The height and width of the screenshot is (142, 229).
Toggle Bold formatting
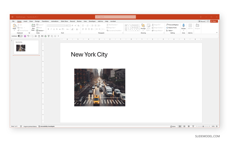[48, 29]
